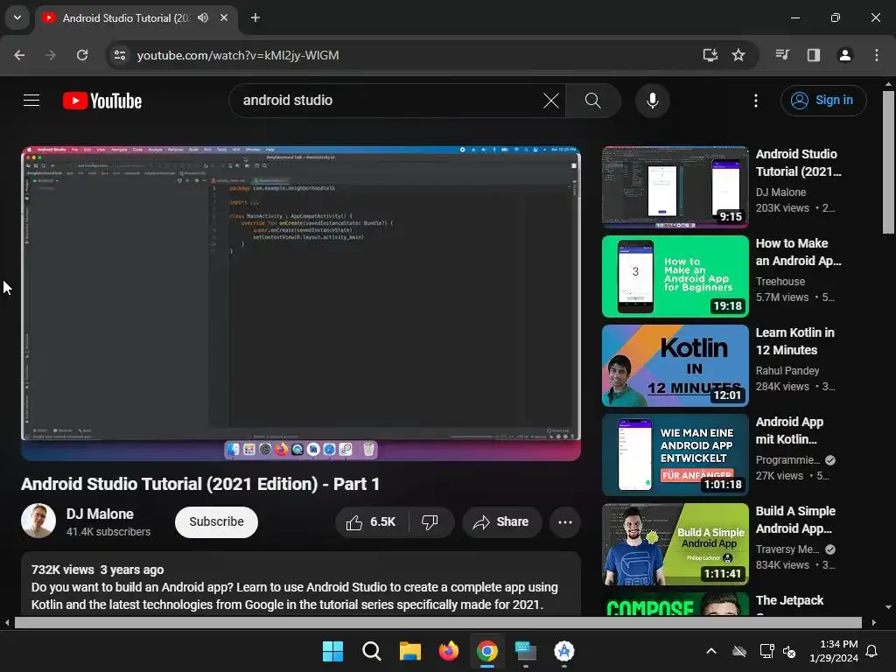Image resolution: width=896 pixels, height=672 pixels.
Task: Open Kotlin in 12 Minutes thumbnail
Action: (675, 366)
